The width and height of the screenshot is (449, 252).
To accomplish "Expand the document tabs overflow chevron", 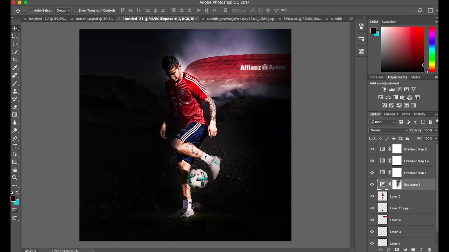I will pos(351,19).
